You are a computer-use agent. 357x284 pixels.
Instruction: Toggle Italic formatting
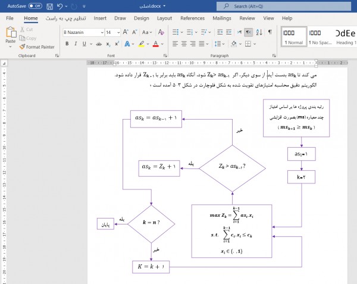(x=77, y=43)
